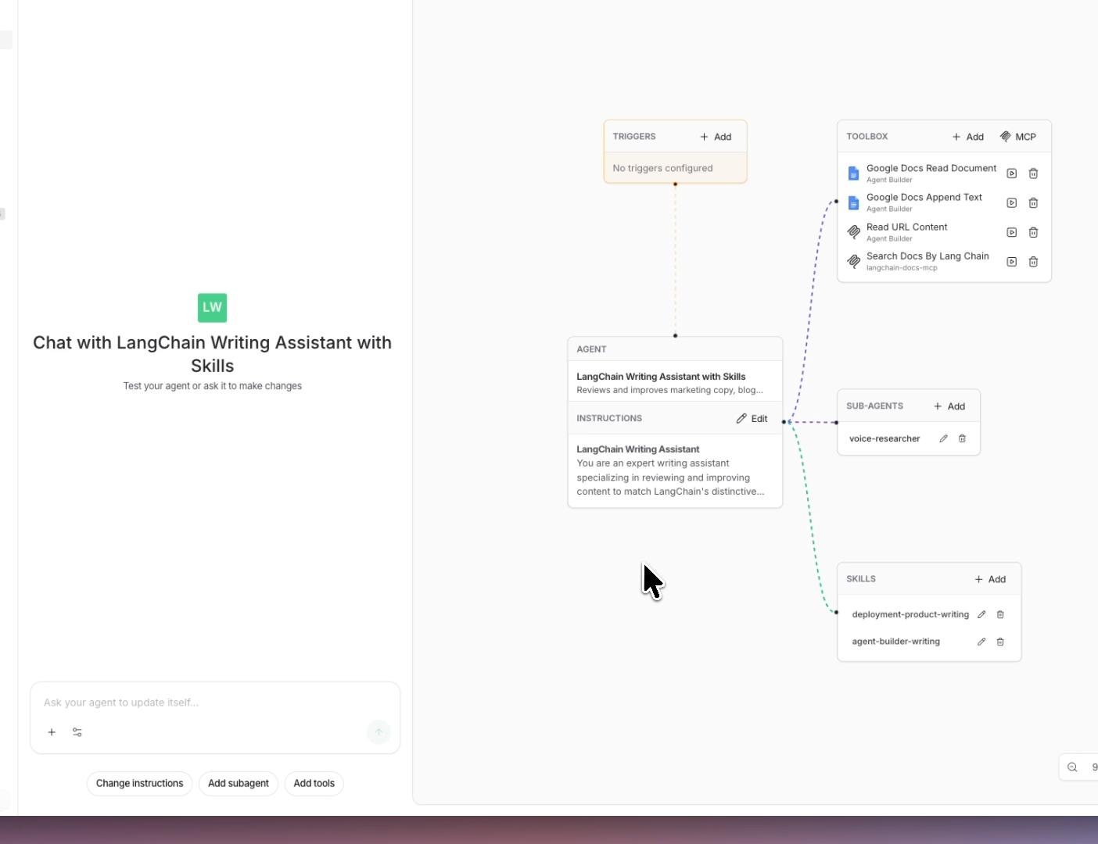Open chat settings sliders icon

(x=77, y=732)
